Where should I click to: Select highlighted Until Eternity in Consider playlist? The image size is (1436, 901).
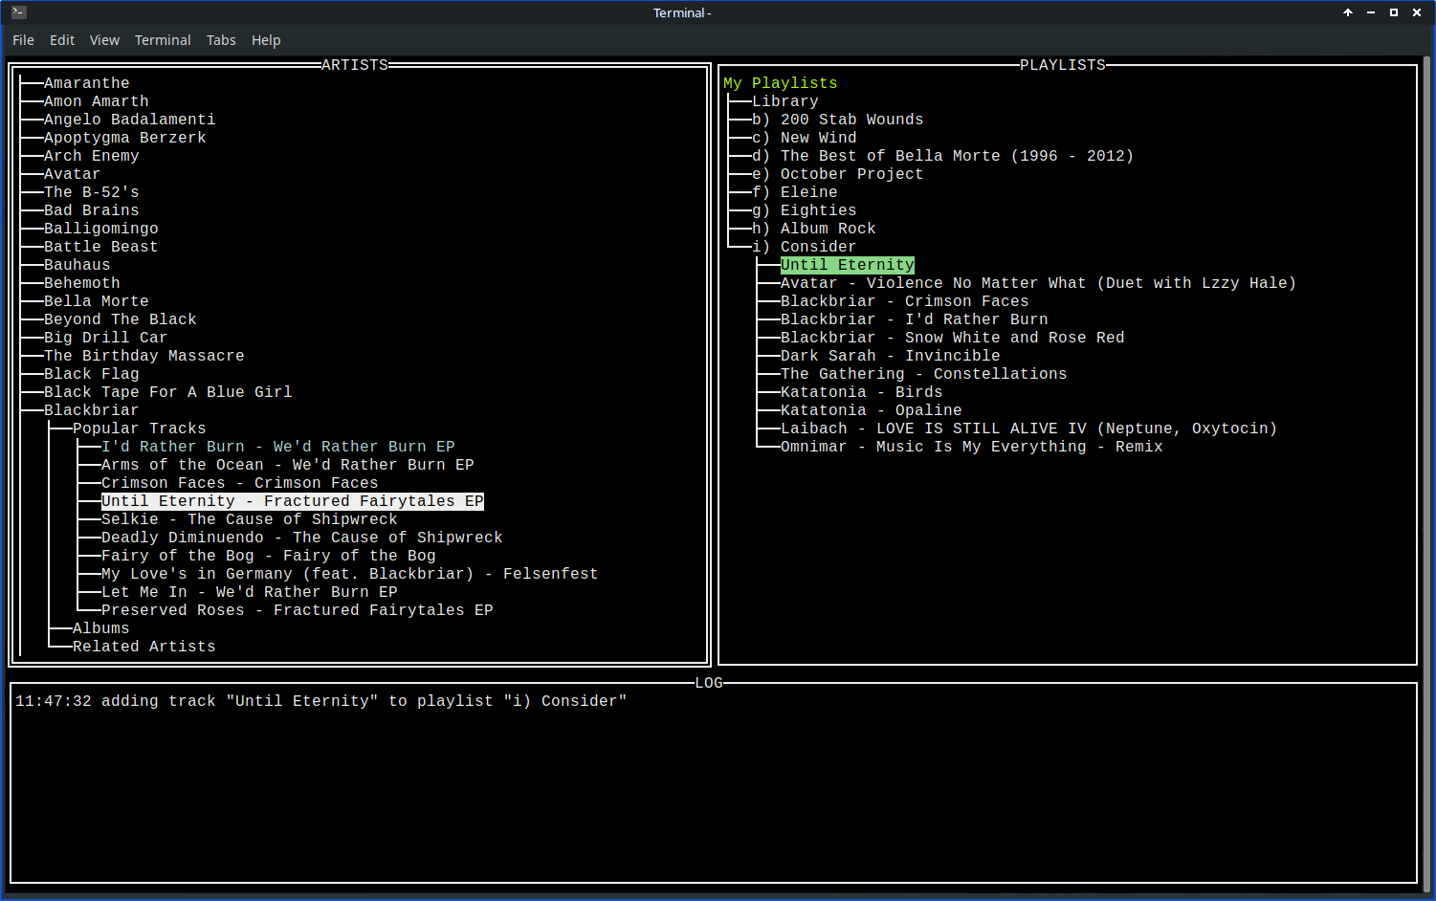click(x=847, y=265)
